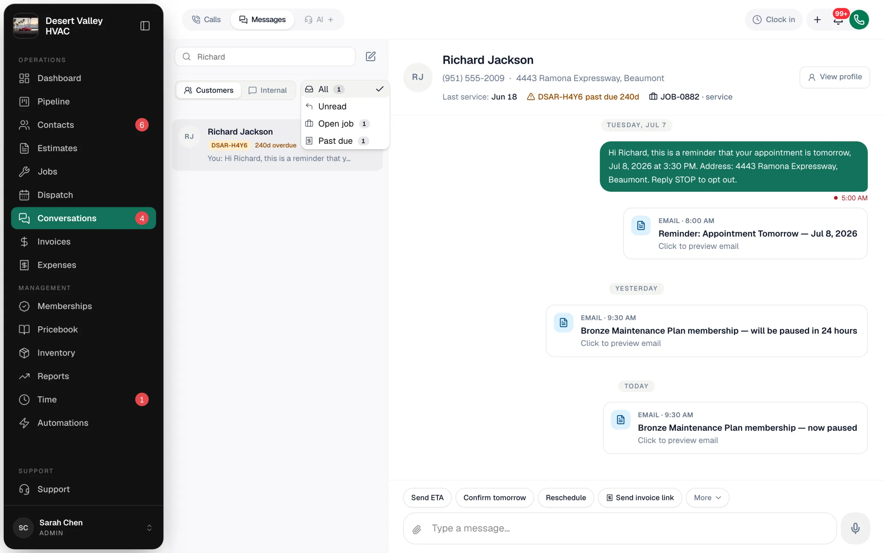Open Invoices page
Image resolution: width=885 pixels, height=553 pixels.
83,241
